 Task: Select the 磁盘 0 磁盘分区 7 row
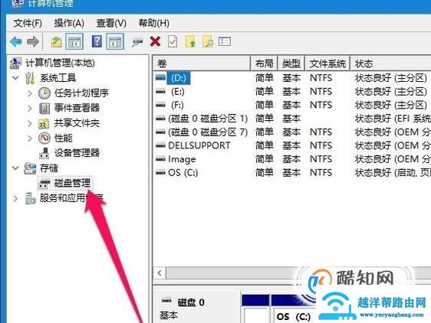pyautogui.click(x=292, y=132)
